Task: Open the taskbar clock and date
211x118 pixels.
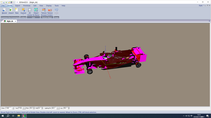Action: [x=199, y=116]
